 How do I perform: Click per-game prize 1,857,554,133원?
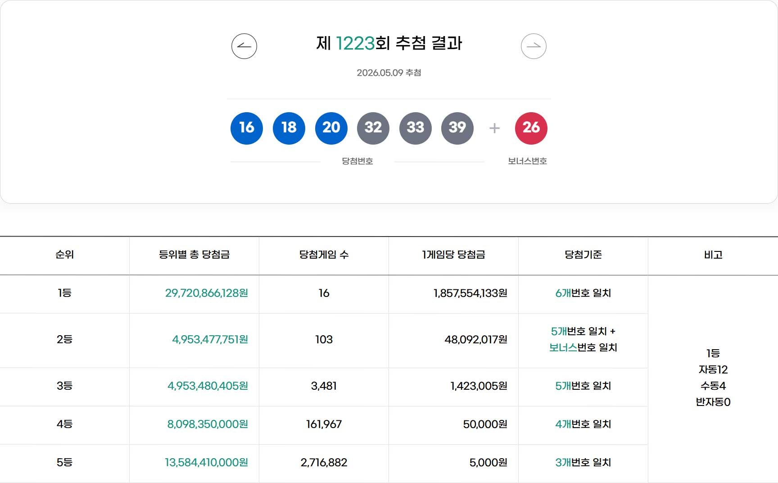point(470,293)
